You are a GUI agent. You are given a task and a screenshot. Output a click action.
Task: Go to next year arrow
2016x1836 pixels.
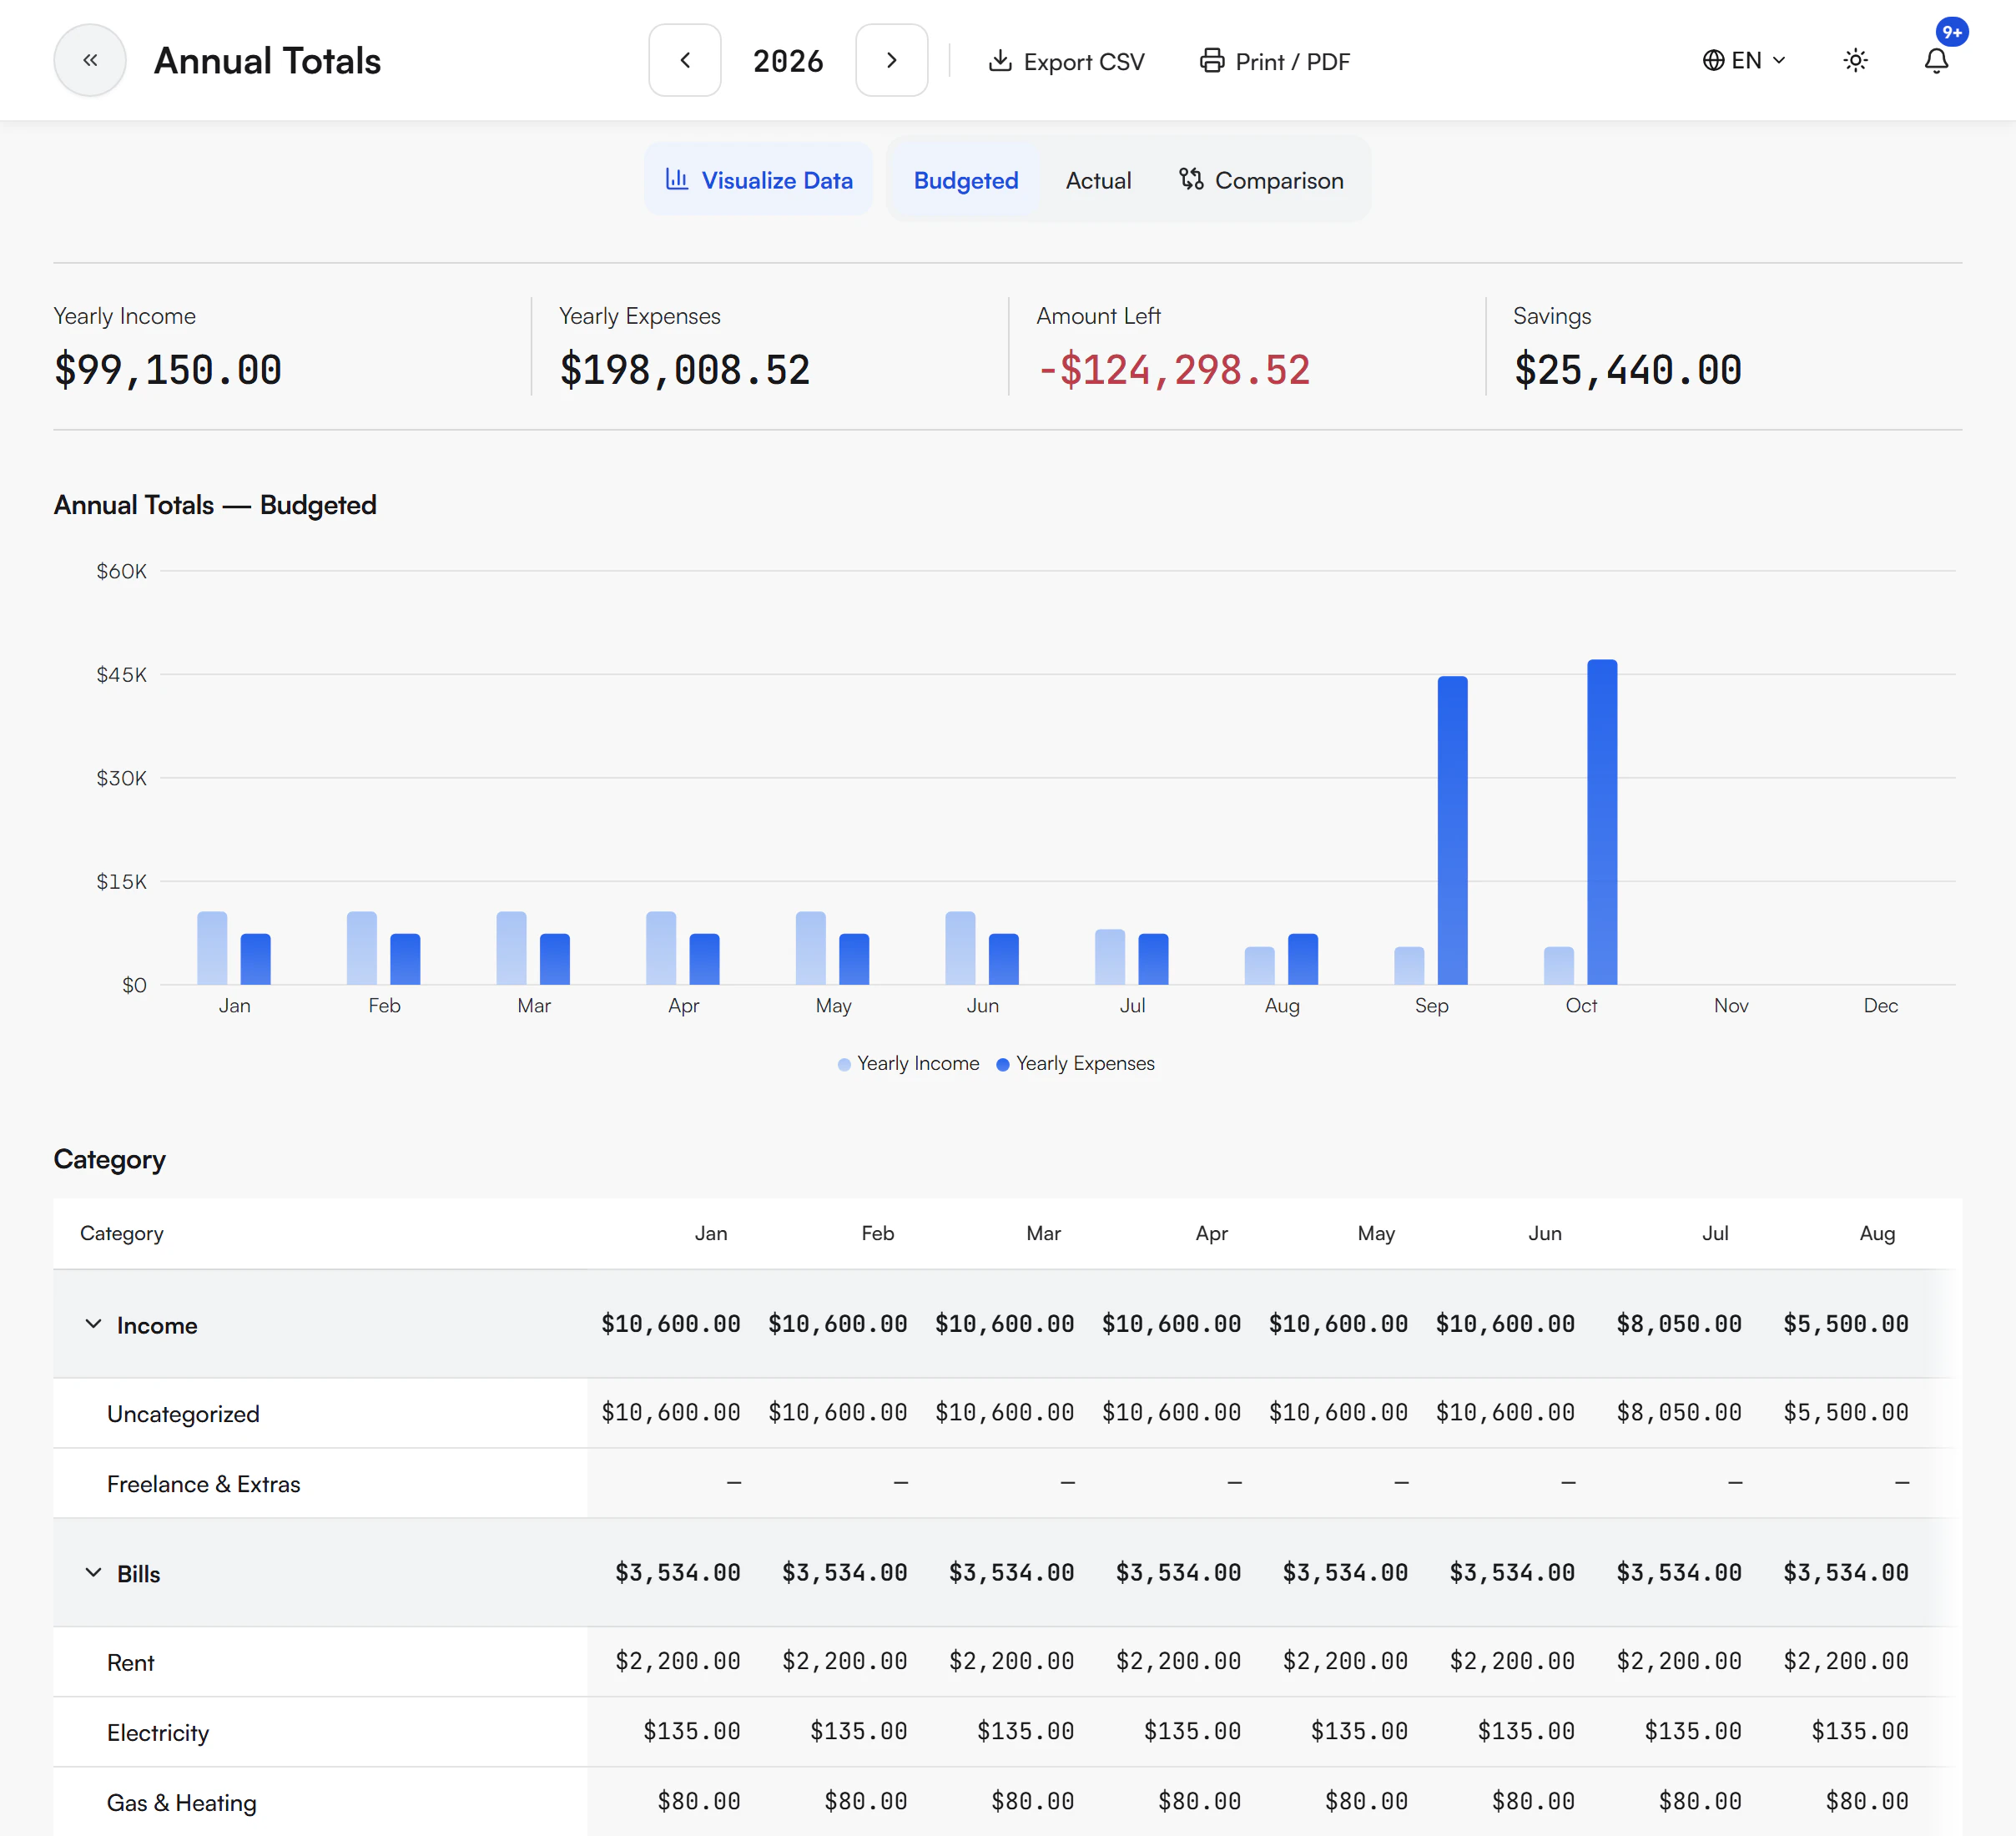892,60
